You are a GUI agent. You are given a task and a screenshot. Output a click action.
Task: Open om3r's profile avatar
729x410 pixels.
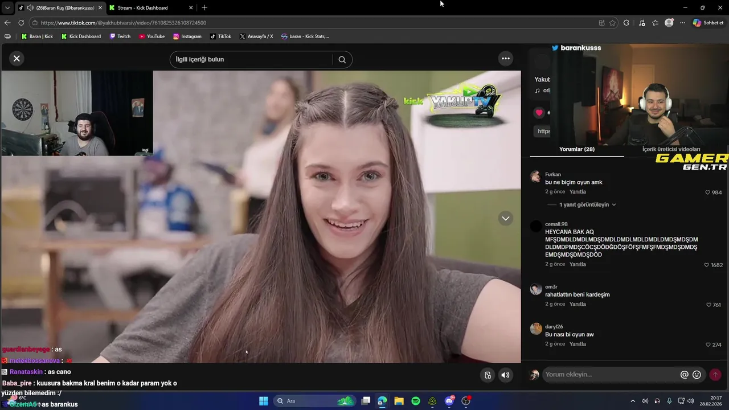535,289
